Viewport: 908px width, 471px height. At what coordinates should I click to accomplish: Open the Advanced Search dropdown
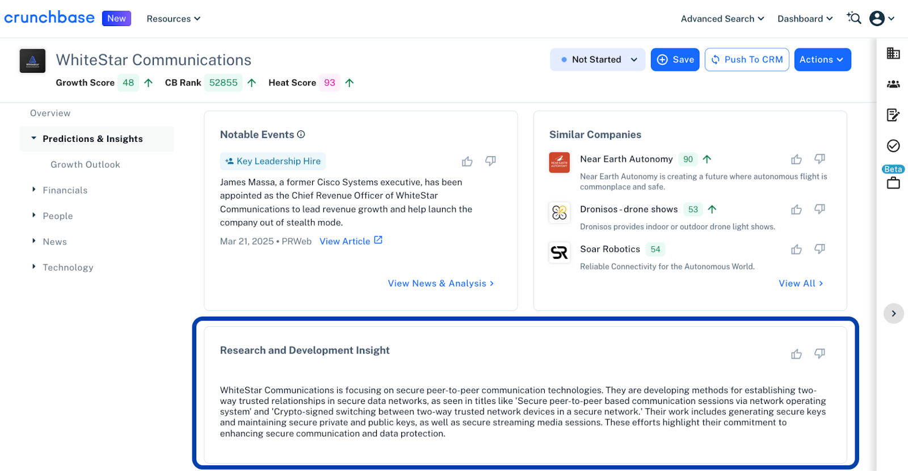click(x=722, y=19)
